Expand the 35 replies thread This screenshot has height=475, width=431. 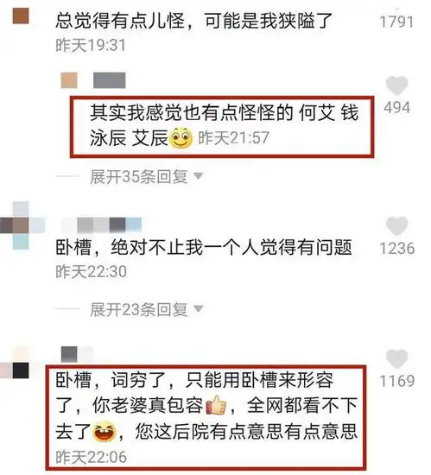pyautogui.click(x=139, y=176)
